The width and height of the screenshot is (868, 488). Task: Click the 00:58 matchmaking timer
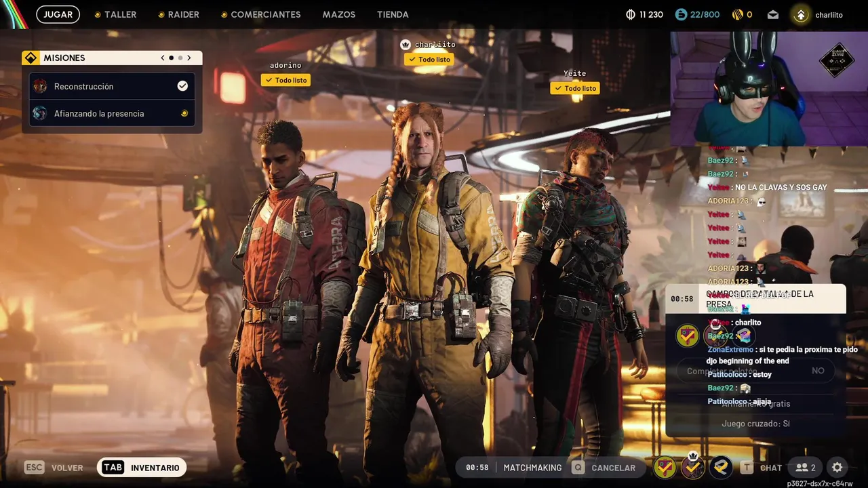[477, 468]
